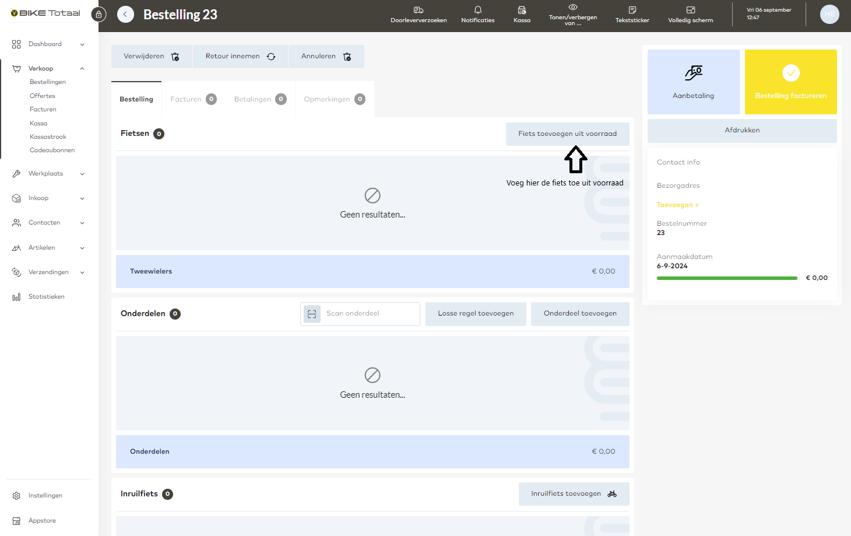Click the Tekststicker icon
Screen dimensions: 851x536
point(632,15)
